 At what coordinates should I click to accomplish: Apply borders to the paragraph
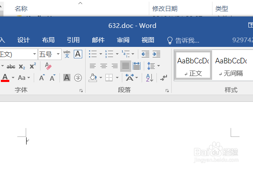[x=109, y=78]
